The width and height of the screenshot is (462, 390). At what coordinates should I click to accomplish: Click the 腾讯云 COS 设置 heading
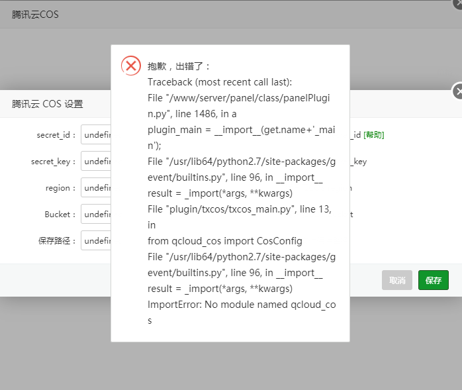tap(48, 104)
